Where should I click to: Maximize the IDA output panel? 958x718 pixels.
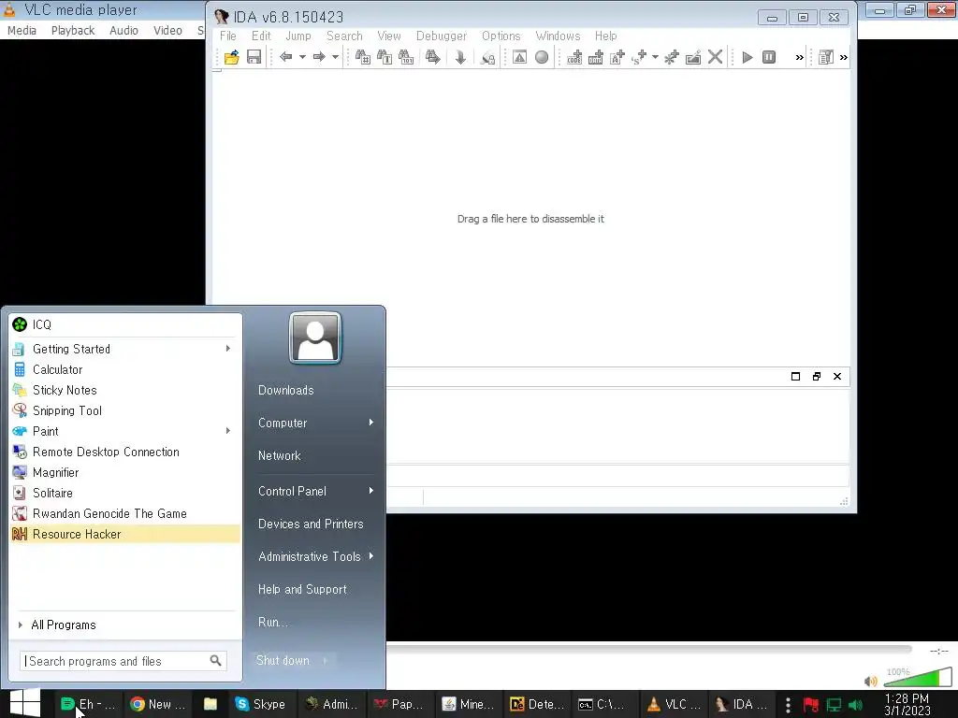(795, 376)
